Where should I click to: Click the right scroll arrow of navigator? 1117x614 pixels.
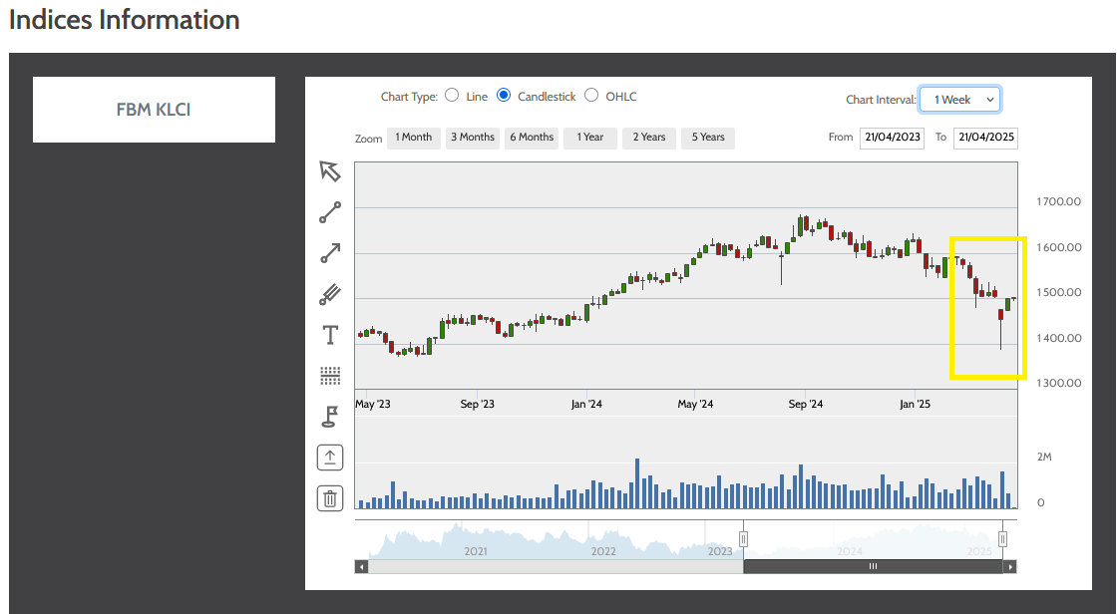click(1010, 567)
